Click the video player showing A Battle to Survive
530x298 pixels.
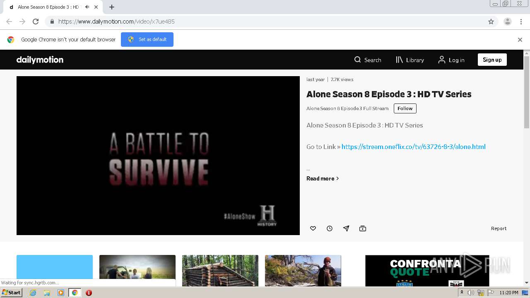point(158,156)
